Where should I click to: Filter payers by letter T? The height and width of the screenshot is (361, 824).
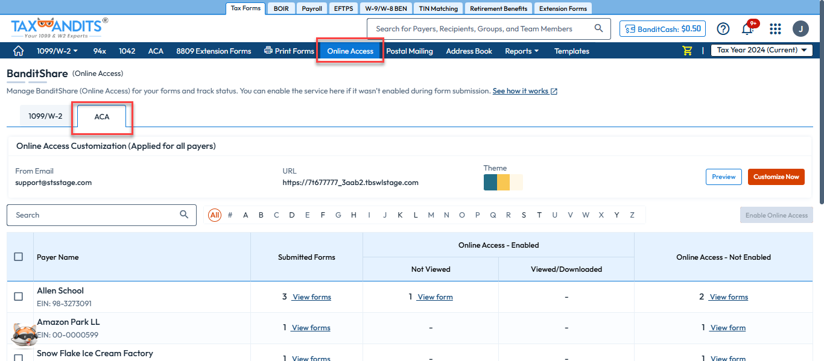[539, 215]
